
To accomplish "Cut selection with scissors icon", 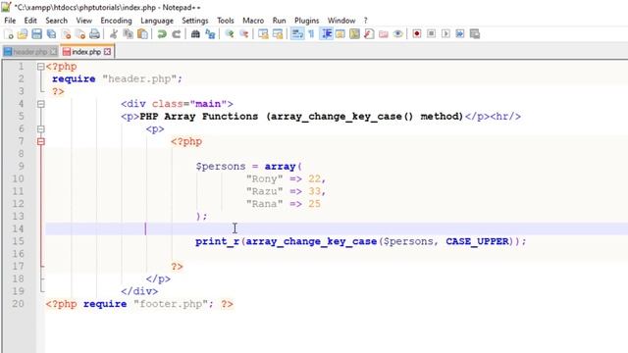I will pyautogui.click(x=114, y=34).
